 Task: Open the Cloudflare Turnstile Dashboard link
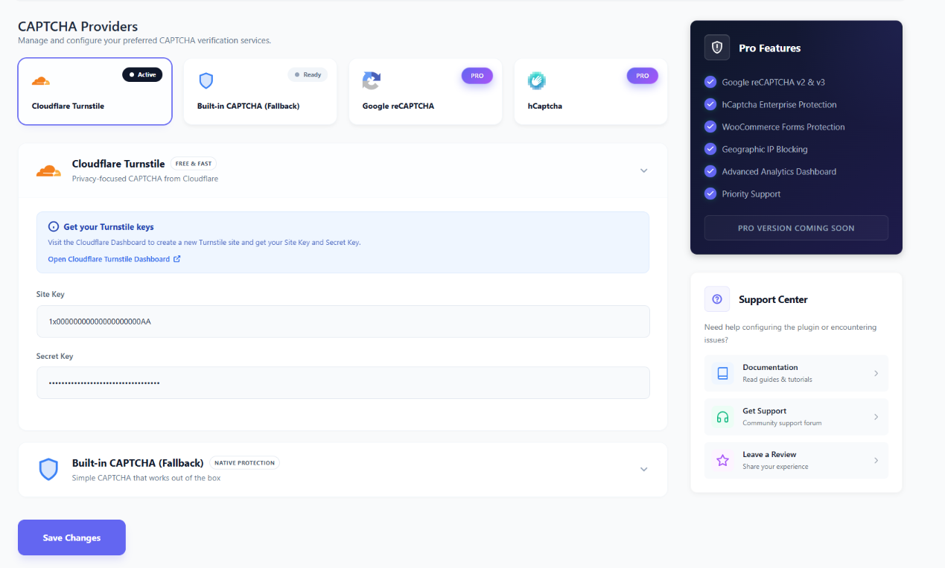pos(109,258)
